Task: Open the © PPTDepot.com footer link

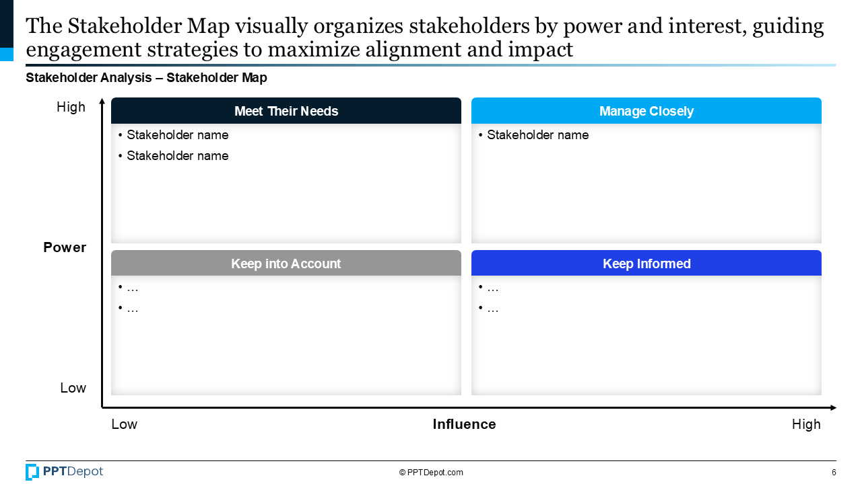Action: [431, 473]
